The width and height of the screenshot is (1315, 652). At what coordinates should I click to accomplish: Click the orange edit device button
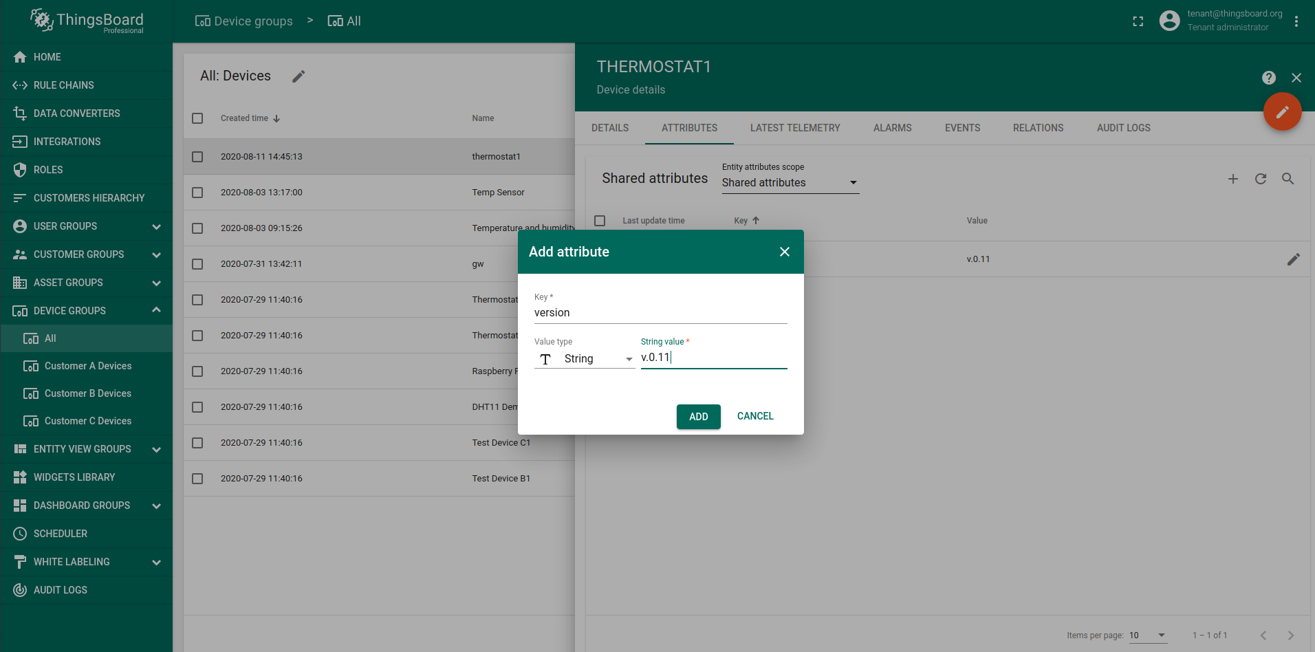tap(1283, 111)
